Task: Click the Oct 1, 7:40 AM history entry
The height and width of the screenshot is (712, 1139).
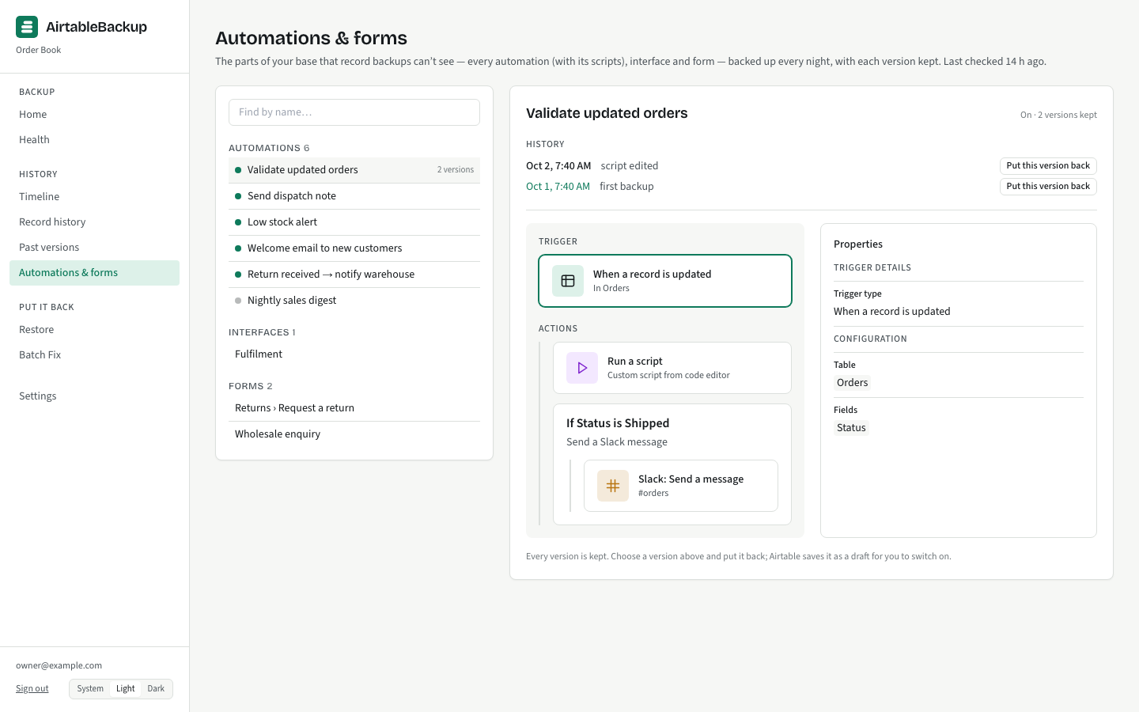Action: (x=558, y=187)
